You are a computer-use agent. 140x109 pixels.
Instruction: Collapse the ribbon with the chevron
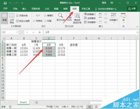point(137,27)
